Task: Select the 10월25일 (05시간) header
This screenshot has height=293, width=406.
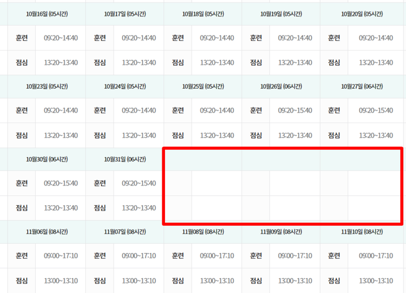Action: [203, 87]
